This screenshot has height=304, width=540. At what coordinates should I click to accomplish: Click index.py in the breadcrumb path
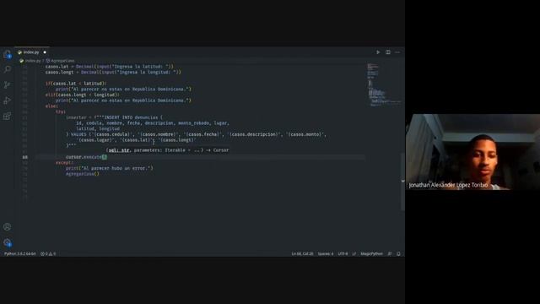coord(33,61)
